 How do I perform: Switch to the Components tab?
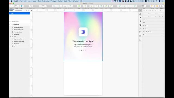click(18, 11)
